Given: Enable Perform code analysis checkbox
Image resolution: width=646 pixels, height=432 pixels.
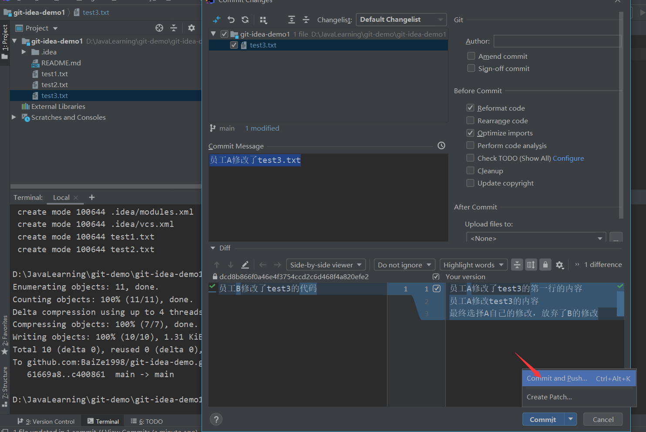Looking at the screenshot, I should click(471, 145).
